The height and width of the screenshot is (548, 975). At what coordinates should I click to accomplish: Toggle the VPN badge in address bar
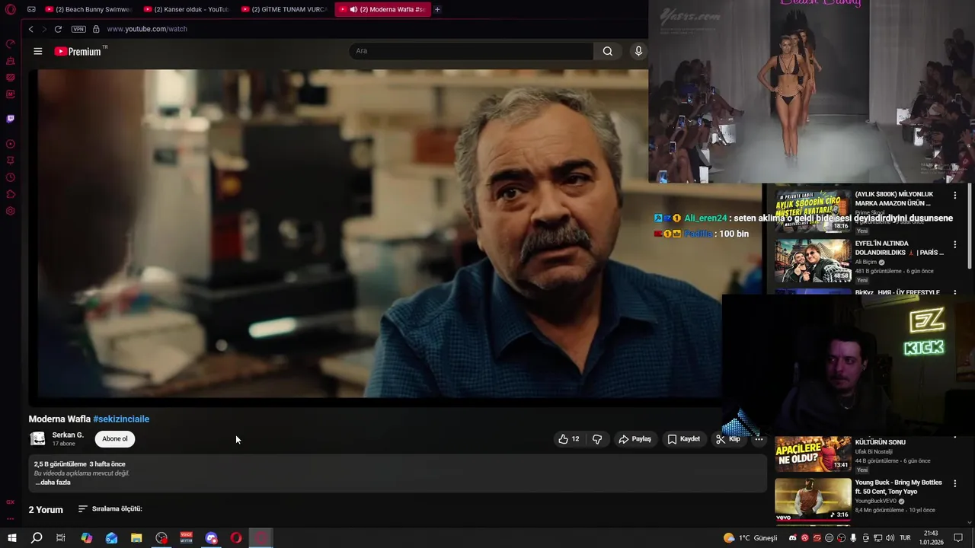point(78,29)
